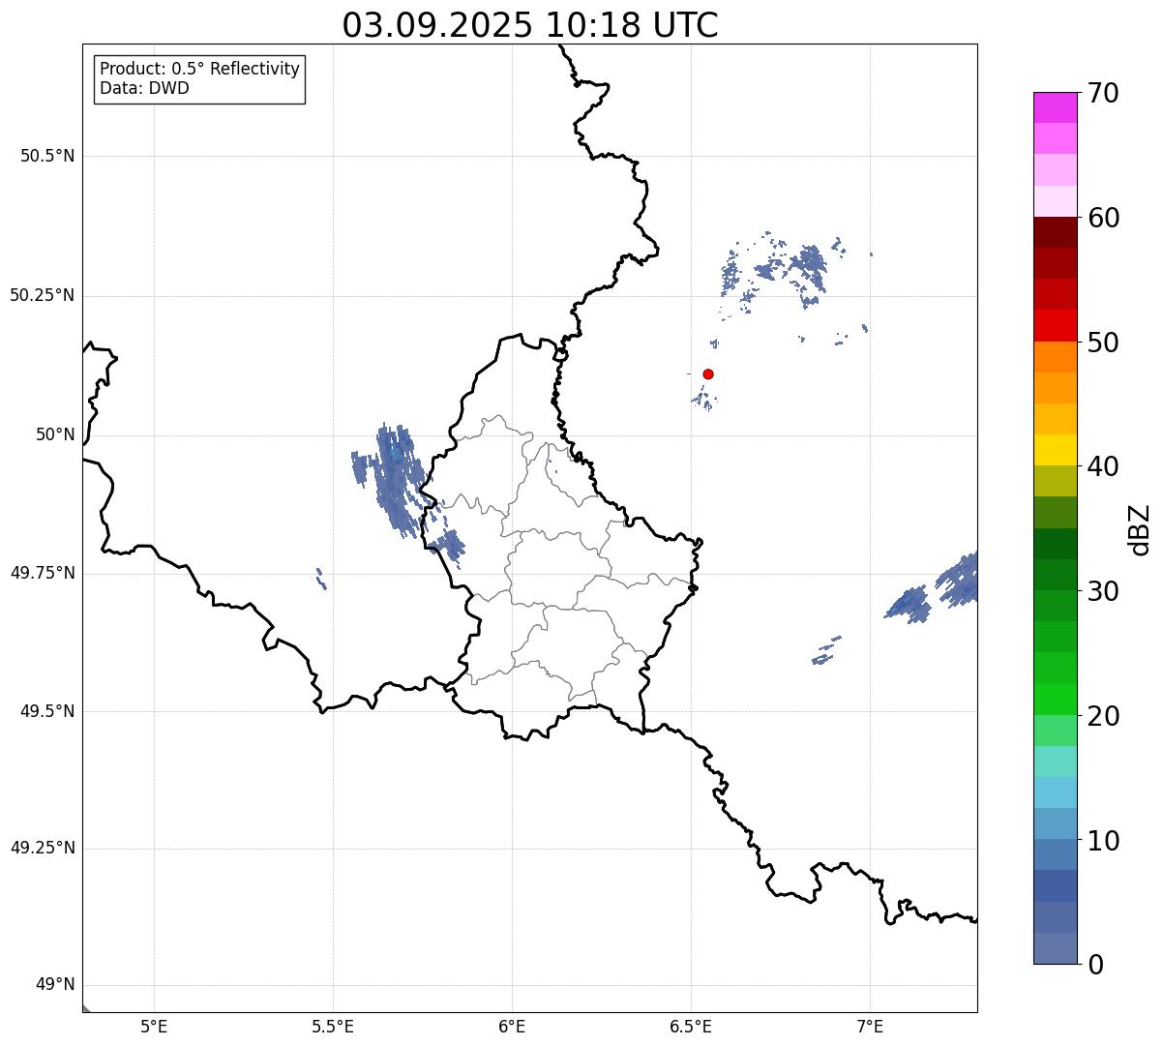This screenshot has height=1046, width=1163.
Task: Click the 5°E longitude label
Action: (154, 1026)
